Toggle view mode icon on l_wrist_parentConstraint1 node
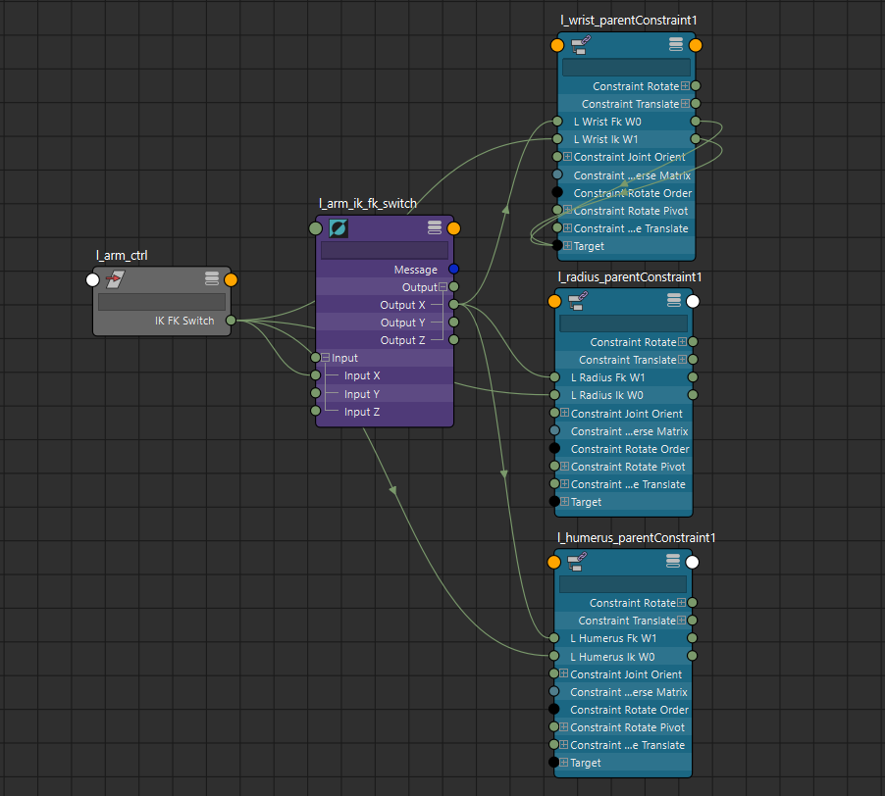885x796 pixels. (676, 45)
